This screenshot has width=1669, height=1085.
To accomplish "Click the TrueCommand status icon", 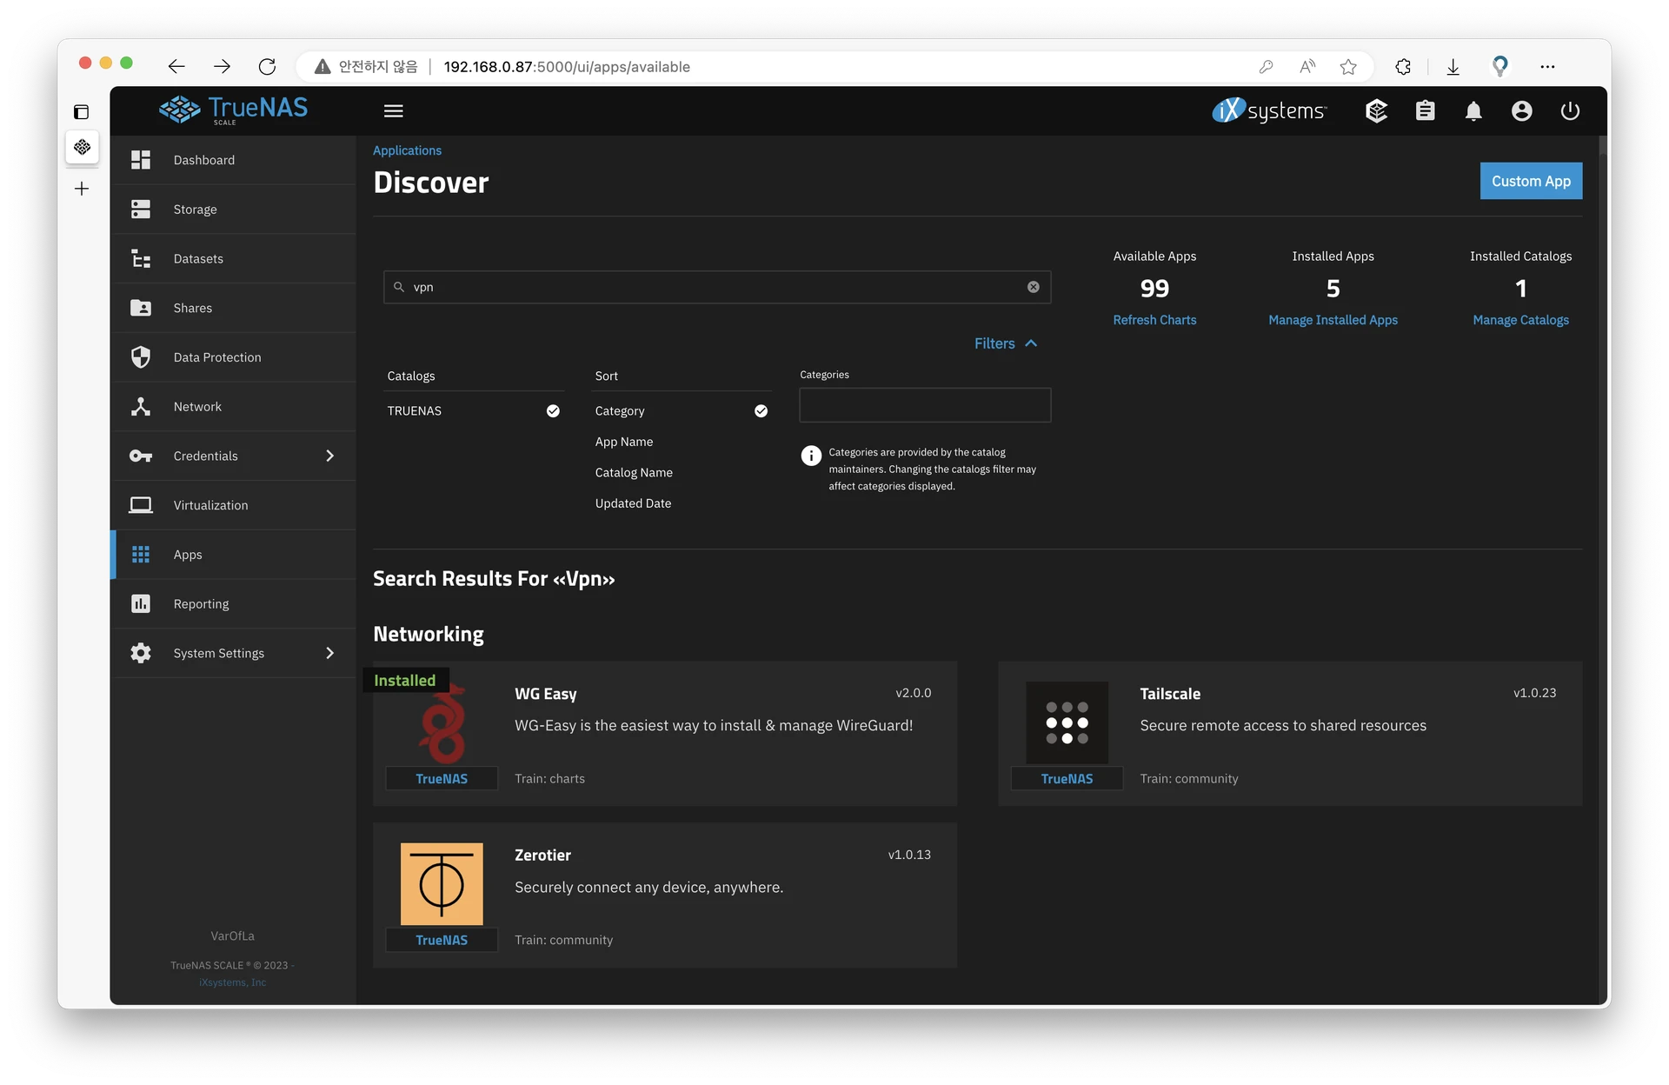I will point(1376,110).
